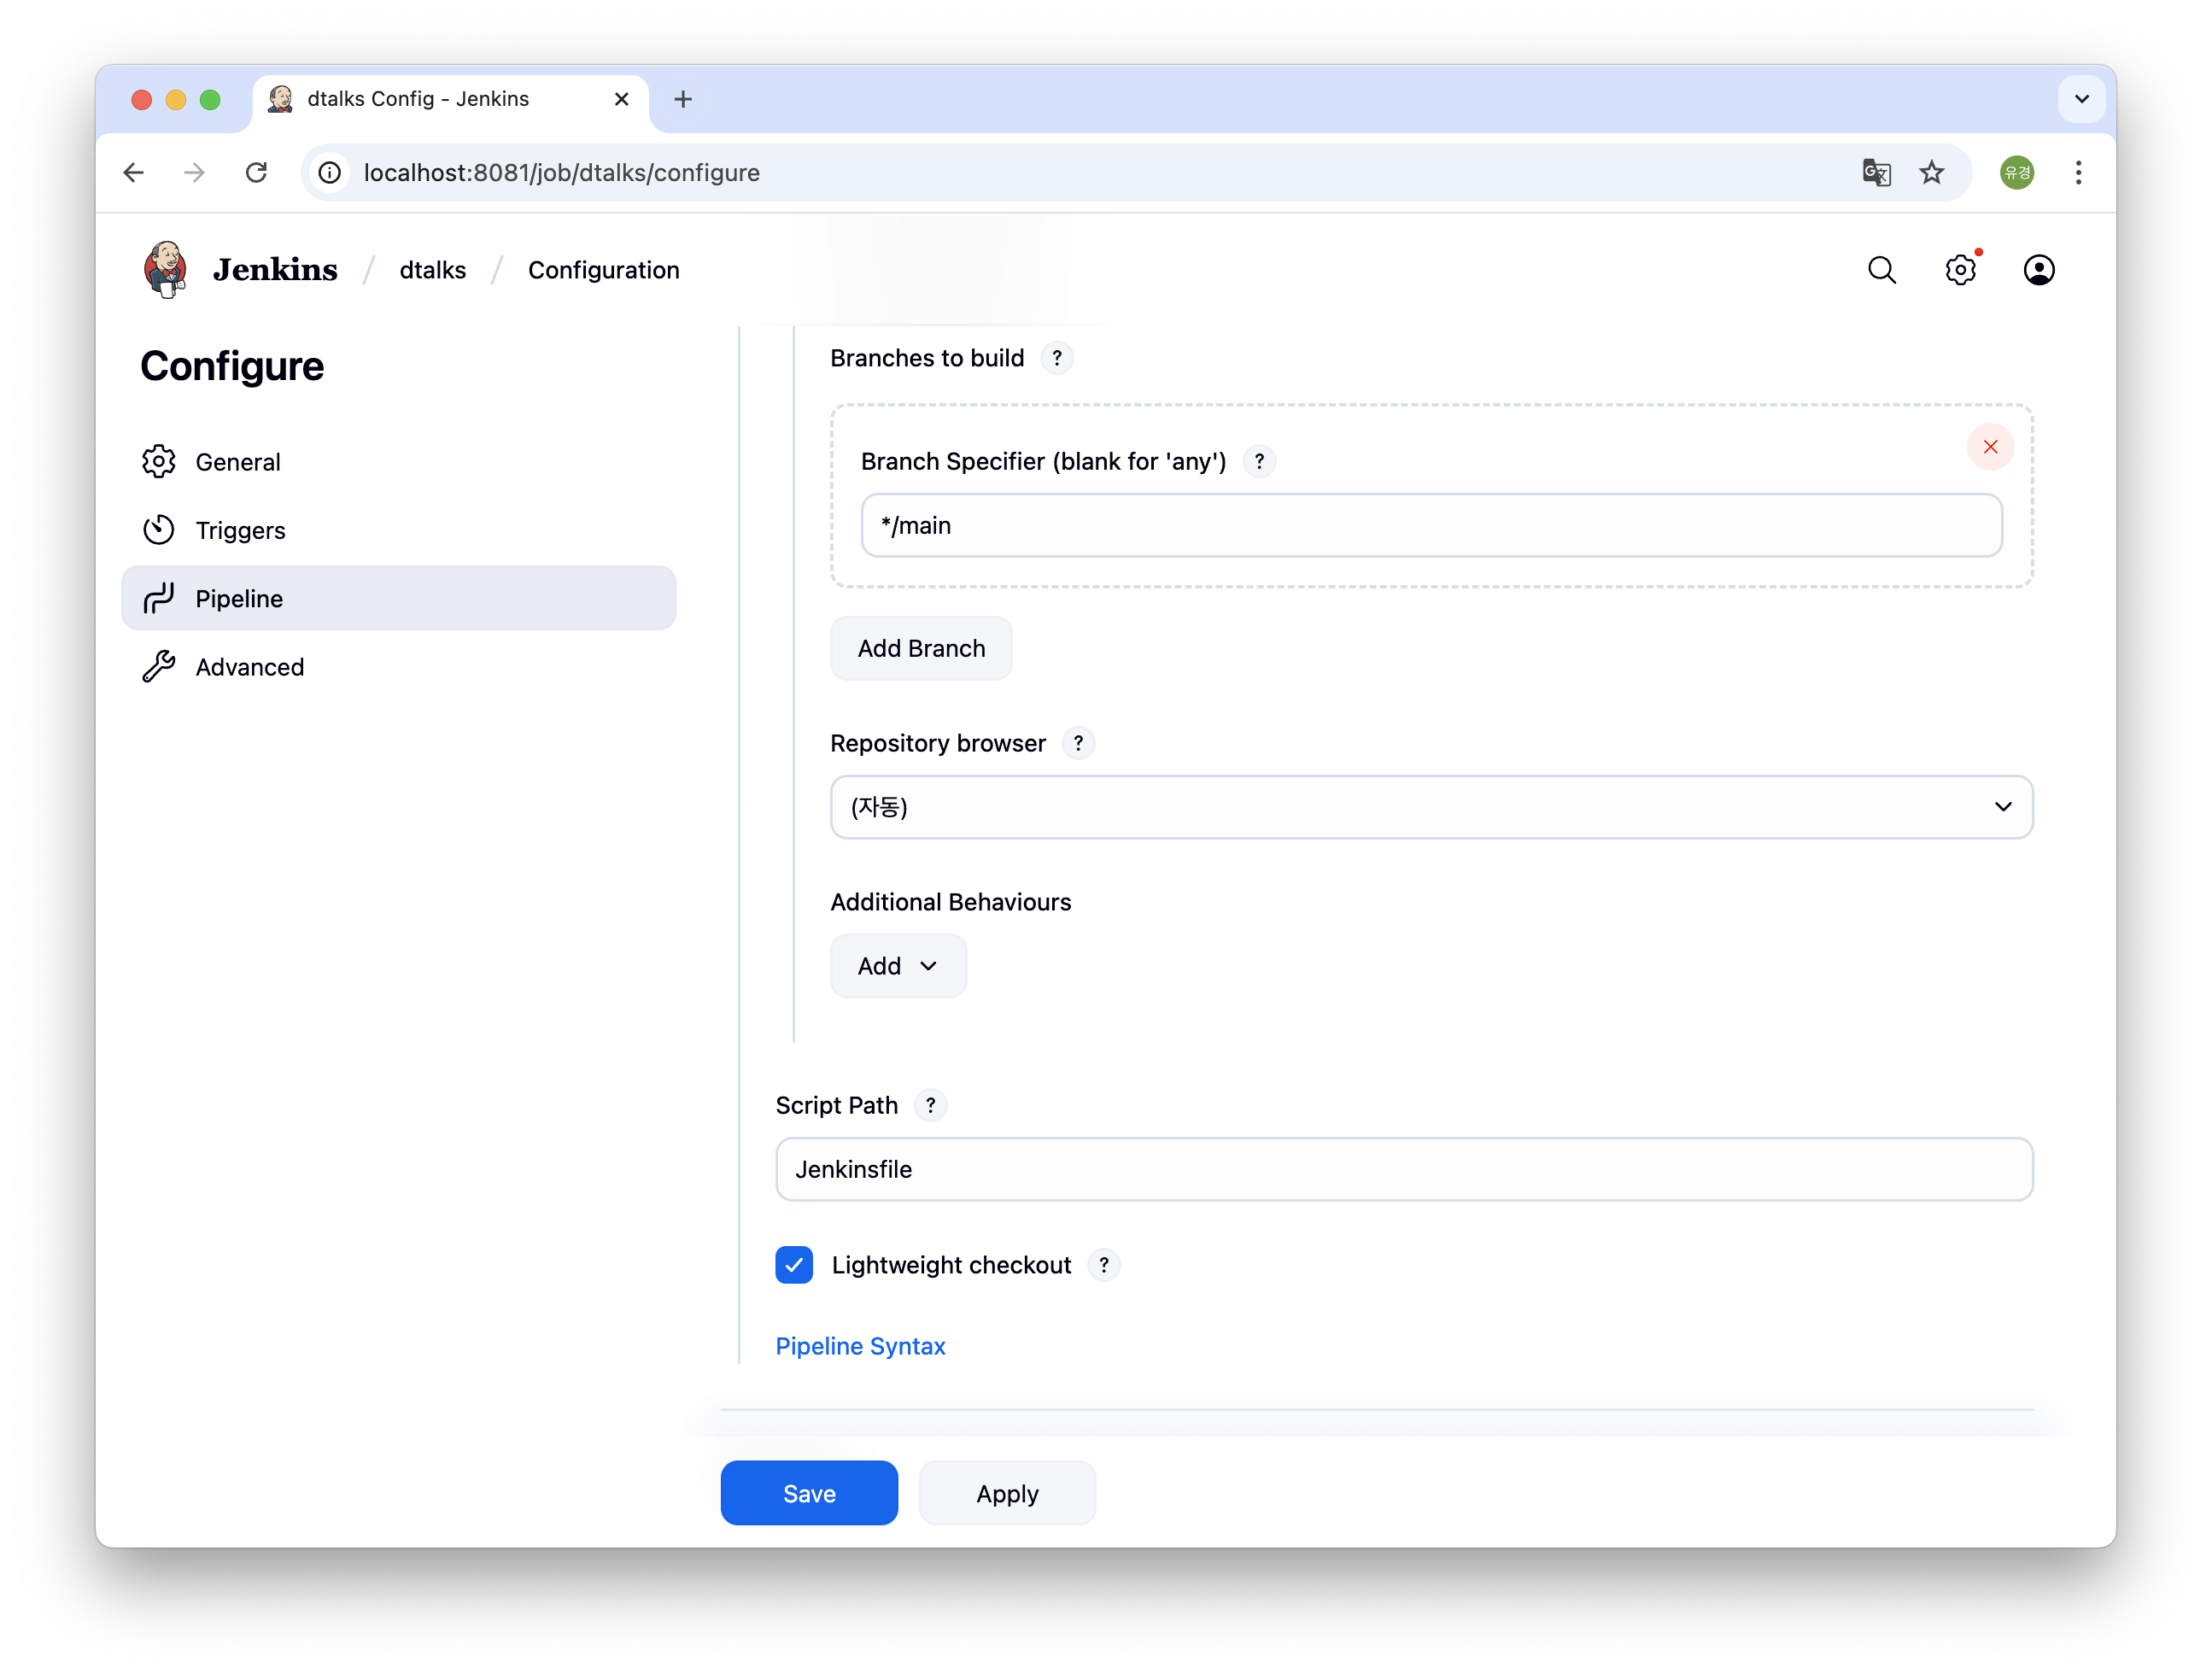Open the Additional Behaviours Add dropdown
This screenshot has width=2212, height=1674.
tap(897, 966)
